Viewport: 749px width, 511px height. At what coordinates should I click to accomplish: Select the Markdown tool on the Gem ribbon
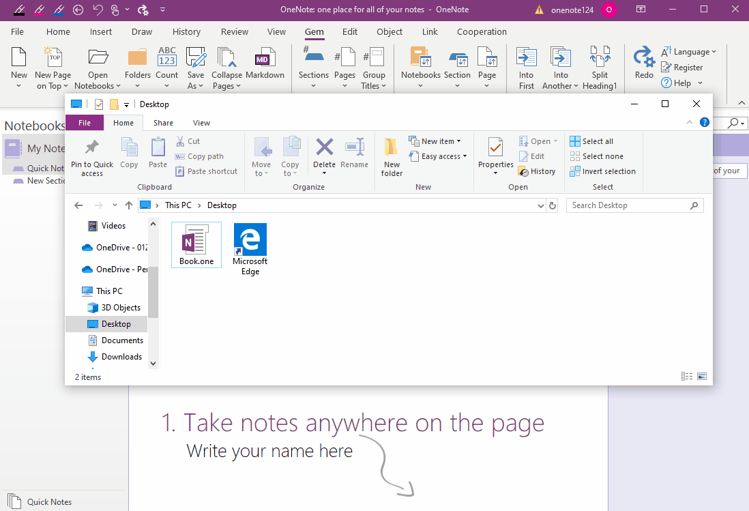pyautogui.click(x=265, y=65)
